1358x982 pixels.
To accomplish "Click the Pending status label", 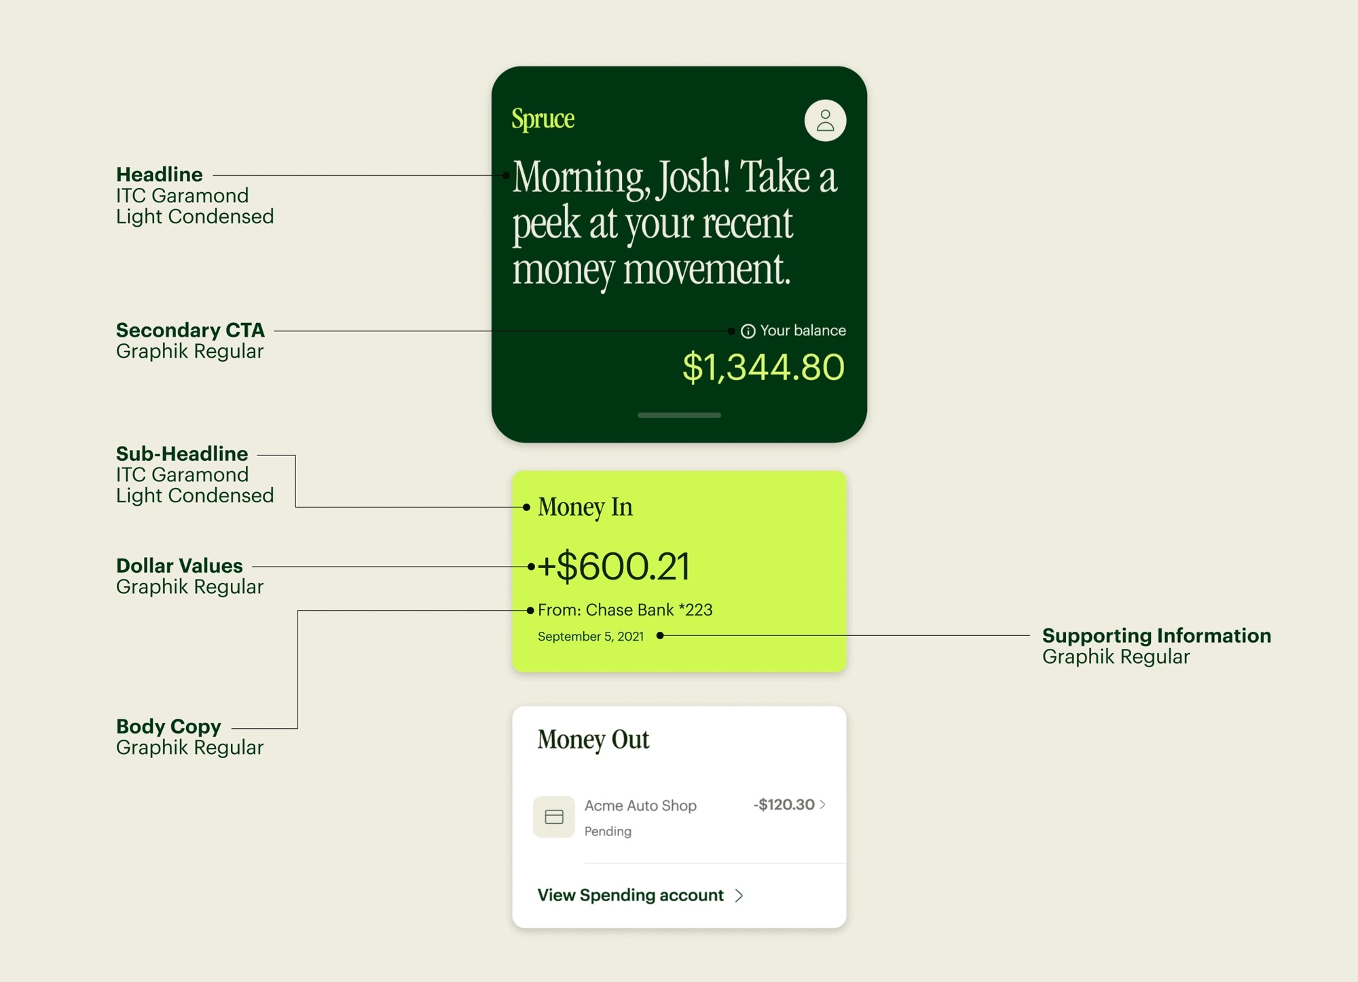I will pos(608,831).
